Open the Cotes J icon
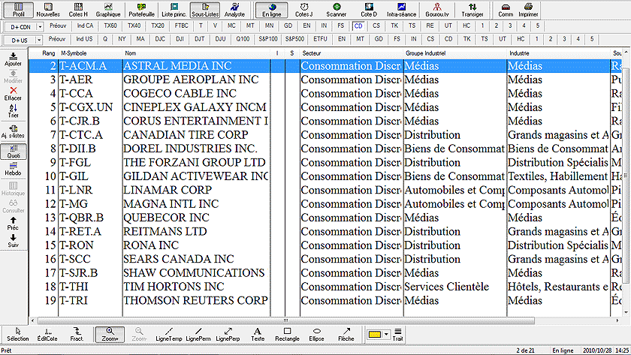The image size is (631, 355). 303,10
